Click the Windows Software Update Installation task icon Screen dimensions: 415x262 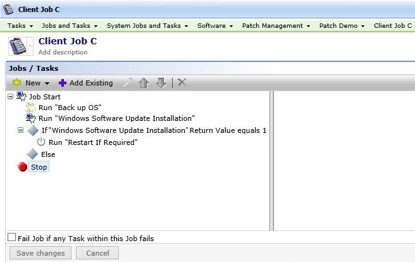(31, 118)
